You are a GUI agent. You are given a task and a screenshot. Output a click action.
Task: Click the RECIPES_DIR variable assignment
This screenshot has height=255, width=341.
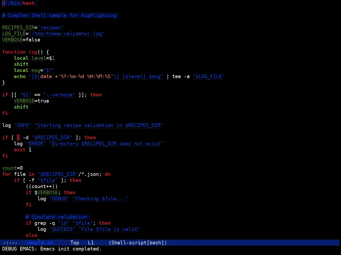[33, 28]
